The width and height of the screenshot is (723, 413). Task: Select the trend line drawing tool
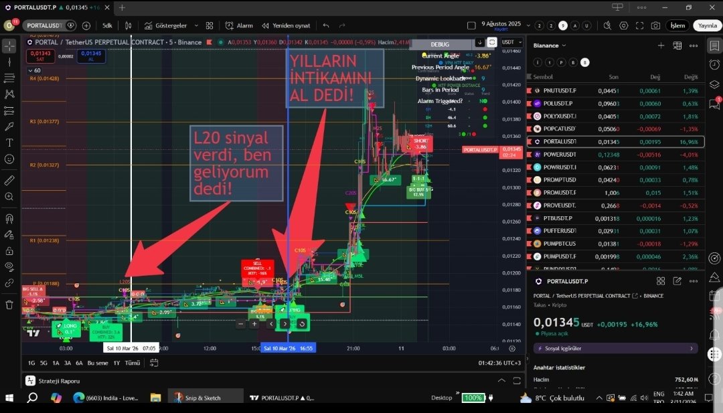tap(9, 62)
